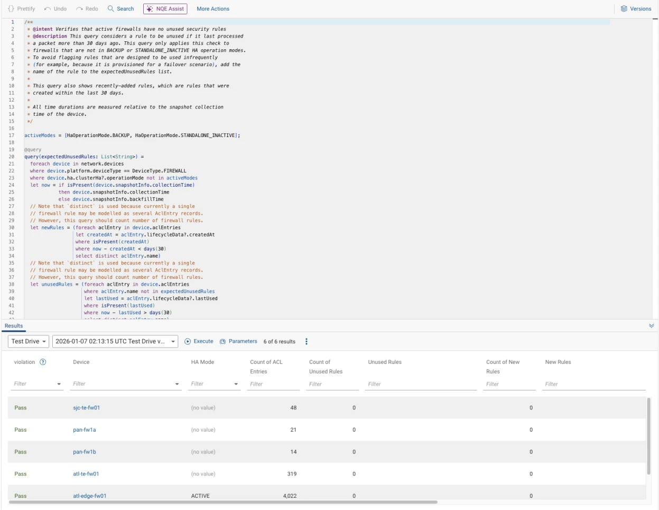This screenshot has height=510, width=659.
Task: Click the ACL count cell 48
Action: coord(293,408)
